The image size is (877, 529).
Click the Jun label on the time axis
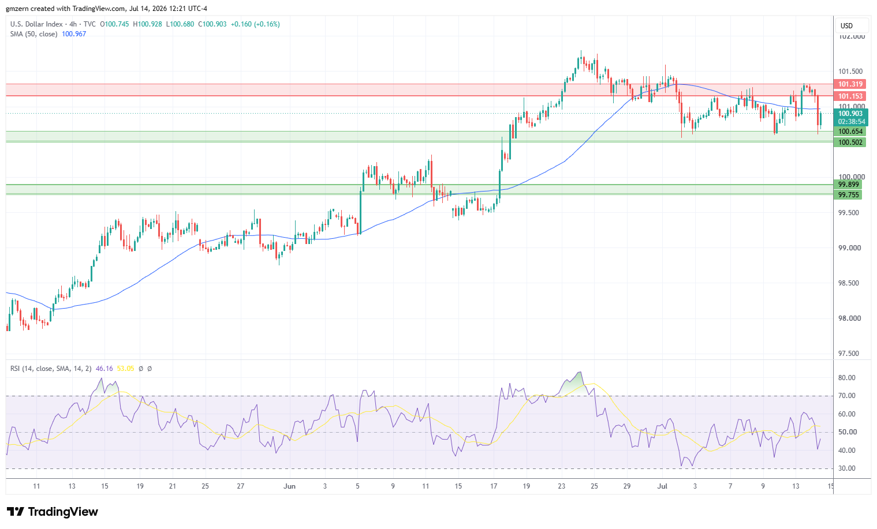[290, 486]
